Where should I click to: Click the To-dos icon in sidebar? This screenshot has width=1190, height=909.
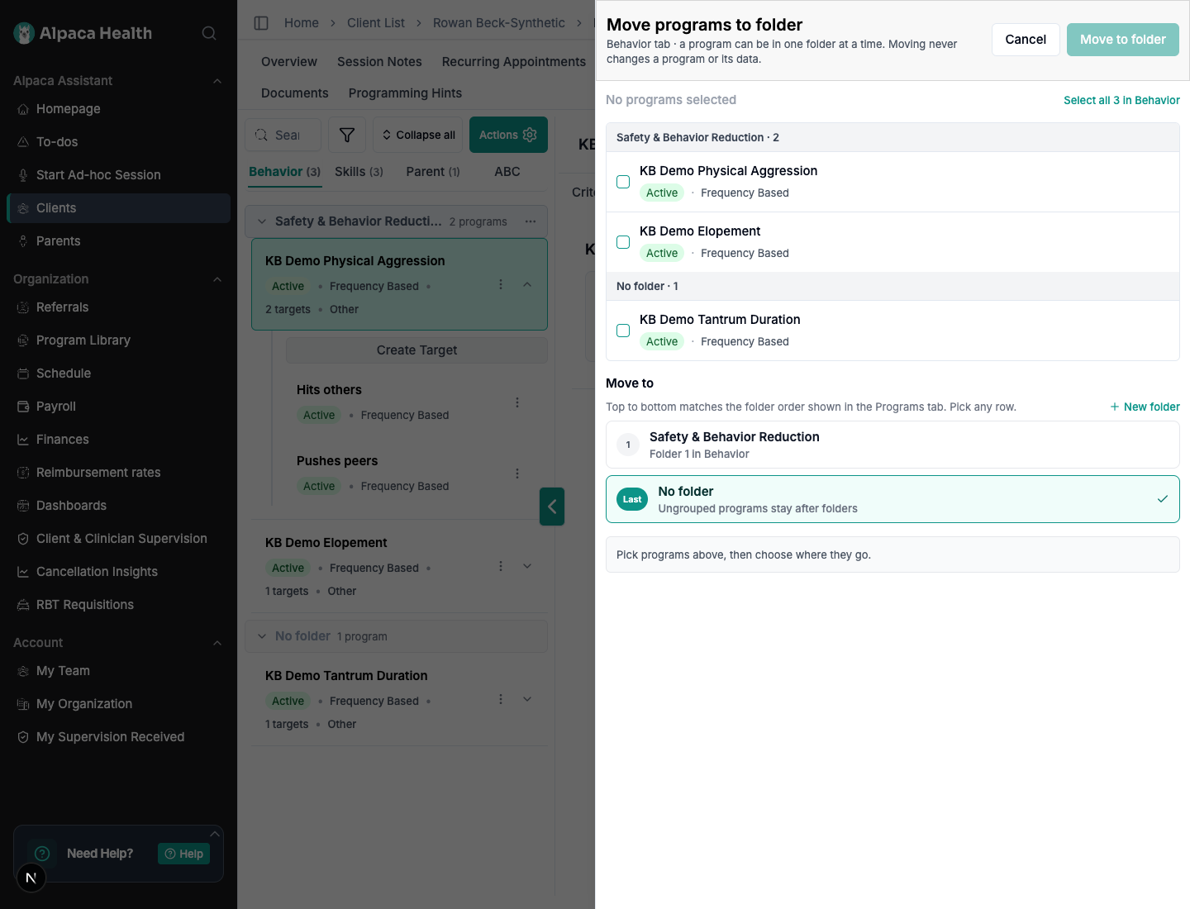(x=23, y=142)
